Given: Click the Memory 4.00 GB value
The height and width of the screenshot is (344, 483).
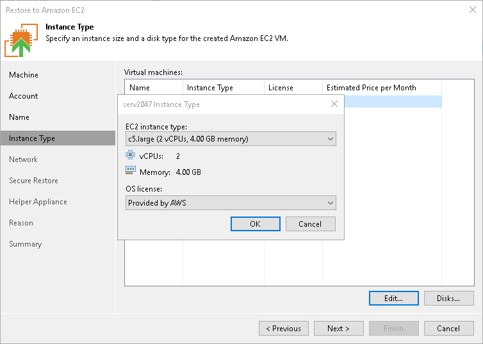Looking at the screenshot, I should (x=188, y=172).
